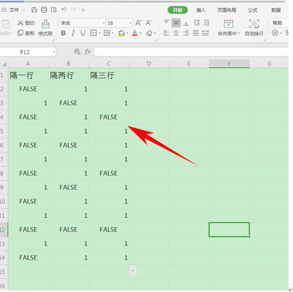Expand the font size 16 dropdown
Viewport: 293px width, 292px height.
pos(130,23)
